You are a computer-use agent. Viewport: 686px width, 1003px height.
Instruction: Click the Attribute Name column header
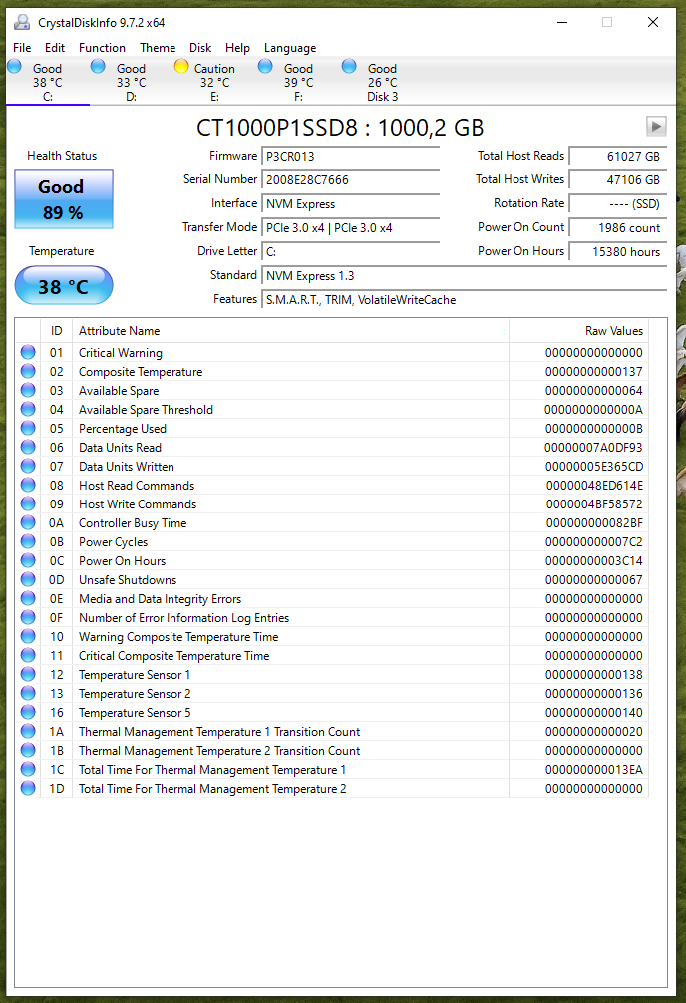(x=290, y=331)
